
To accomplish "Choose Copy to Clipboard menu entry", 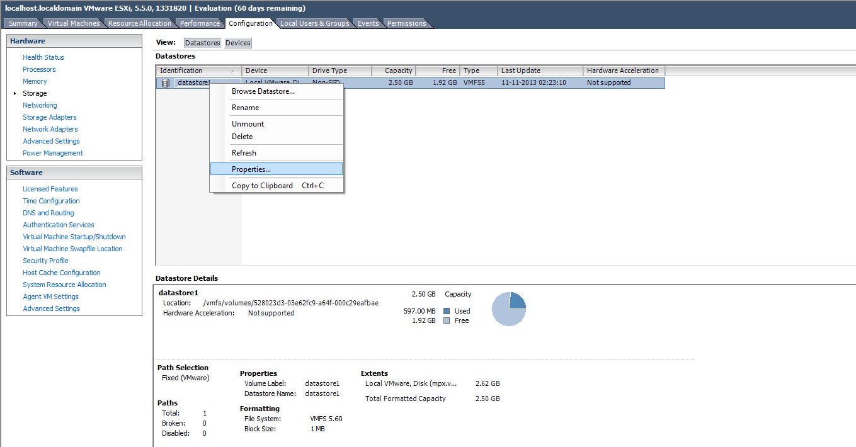I will (277, 186).
